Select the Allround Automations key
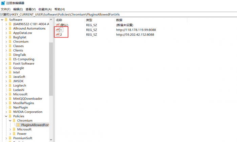This screenshot has width=237, height=142. click(x=29, y=28)
